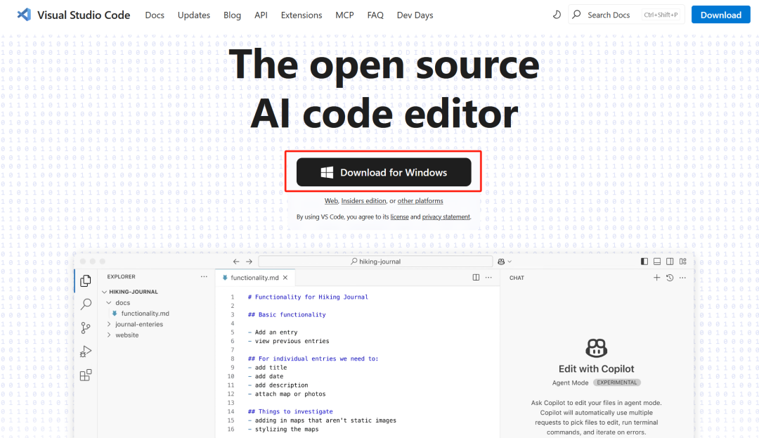Click the 'Edit with Copilot' heading
The height and width of the screenshot is (438, 759).
597,369
